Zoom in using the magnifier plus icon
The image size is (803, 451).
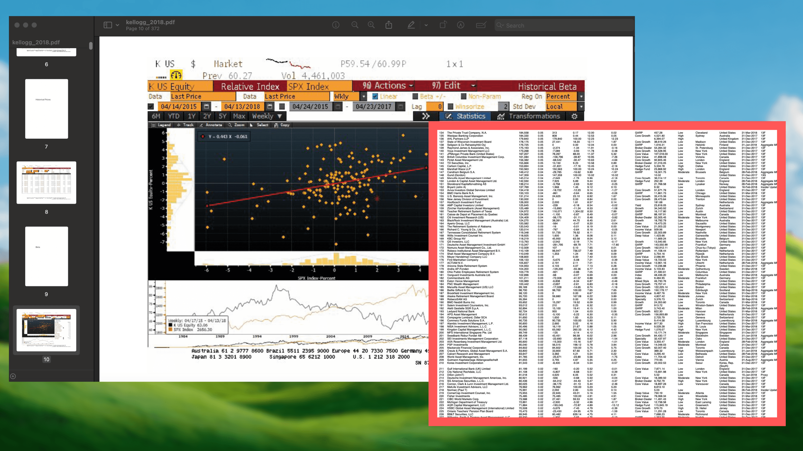(x=371, y=25)
